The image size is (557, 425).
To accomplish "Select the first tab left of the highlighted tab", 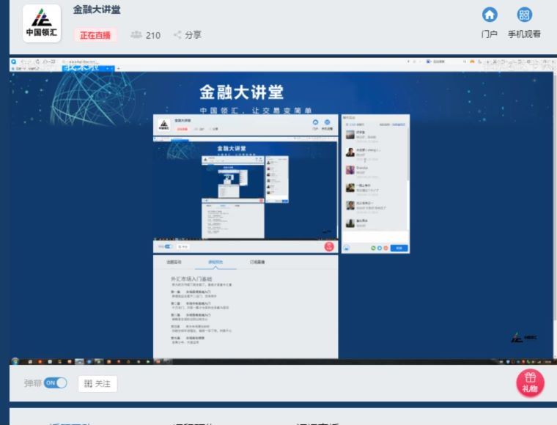I will pos(174,262).
